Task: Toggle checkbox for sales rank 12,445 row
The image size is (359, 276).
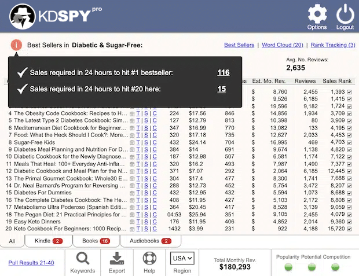Action: [x=349, y=171]
